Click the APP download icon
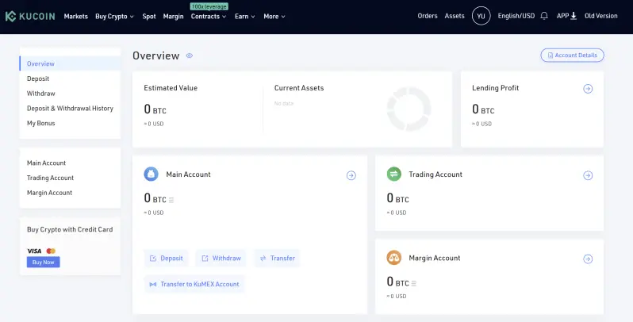 click(574, 16)
